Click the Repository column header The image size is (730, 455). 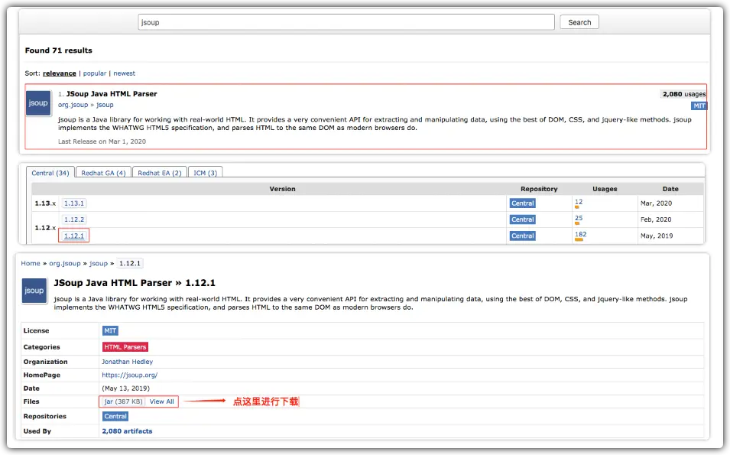(x=539, y=189)
